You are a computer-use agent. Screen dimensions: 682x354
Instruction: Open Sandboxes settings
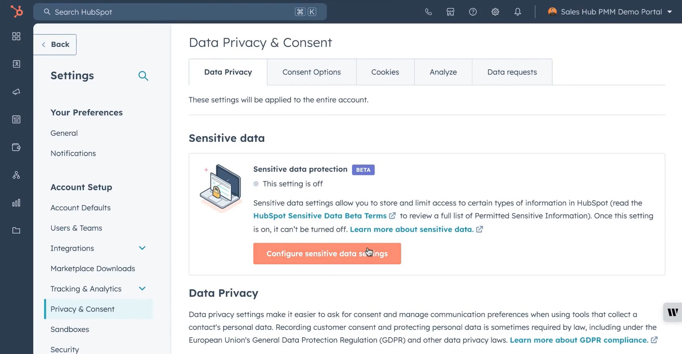point(70,330)
